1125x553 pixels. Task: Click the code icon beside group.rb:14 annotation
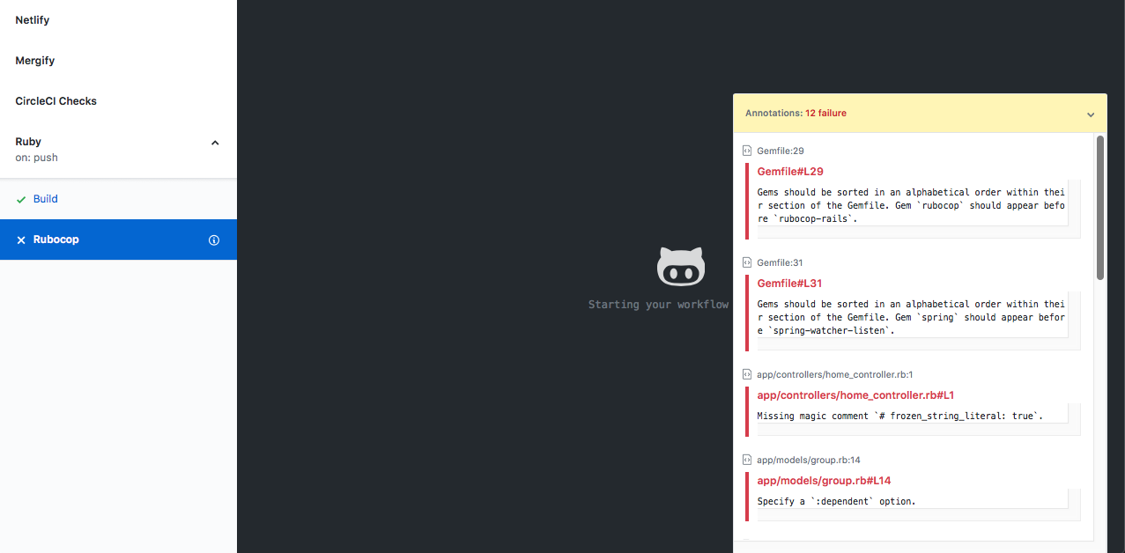point(747,460)
